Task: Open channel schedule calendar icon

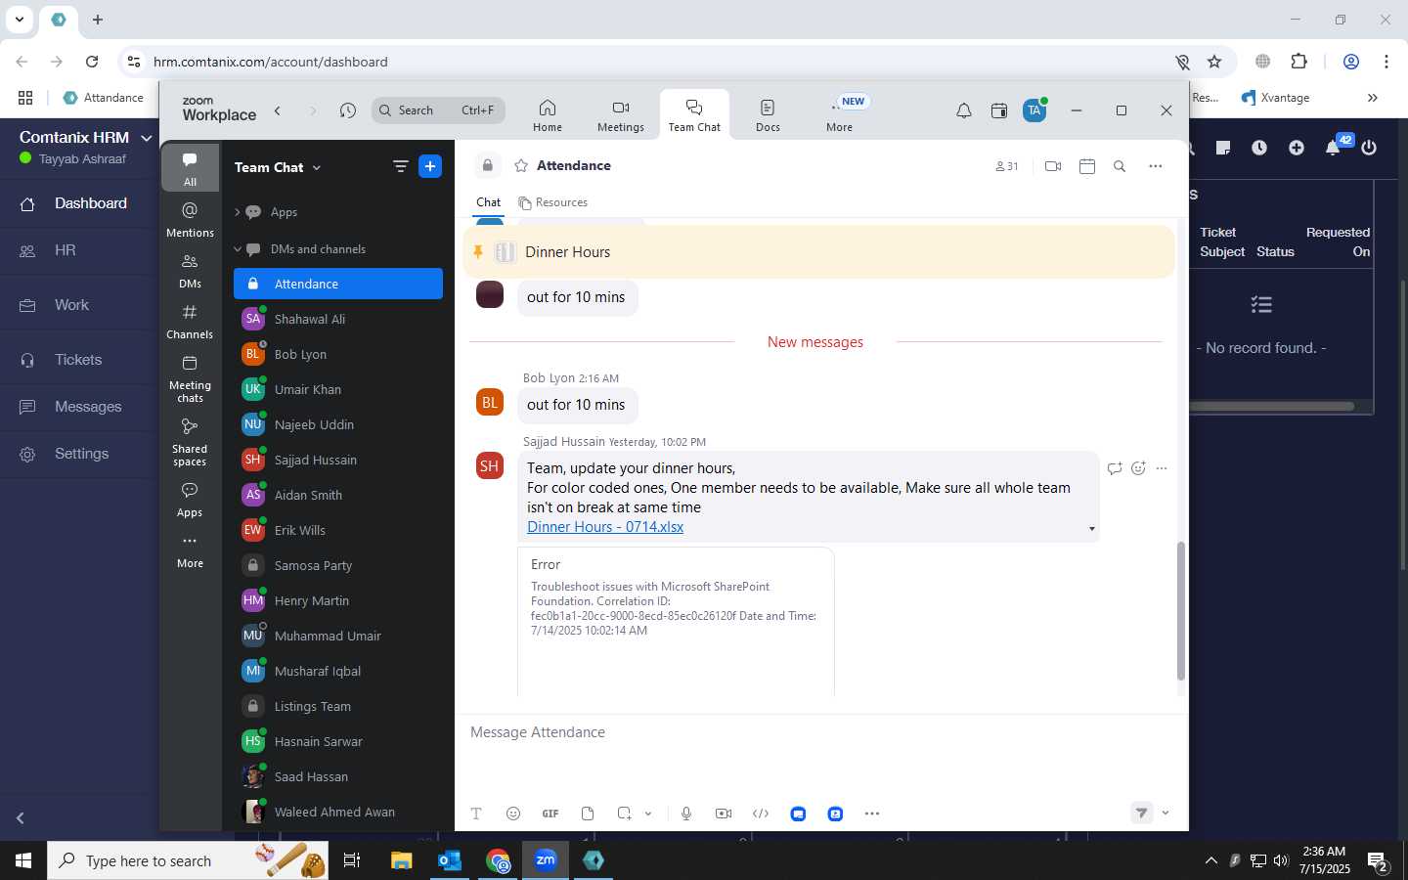Action: 1087,166
